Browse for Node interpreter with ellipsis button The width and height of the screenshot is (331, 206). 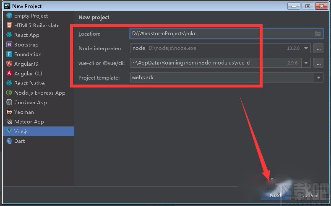[318, 49]
